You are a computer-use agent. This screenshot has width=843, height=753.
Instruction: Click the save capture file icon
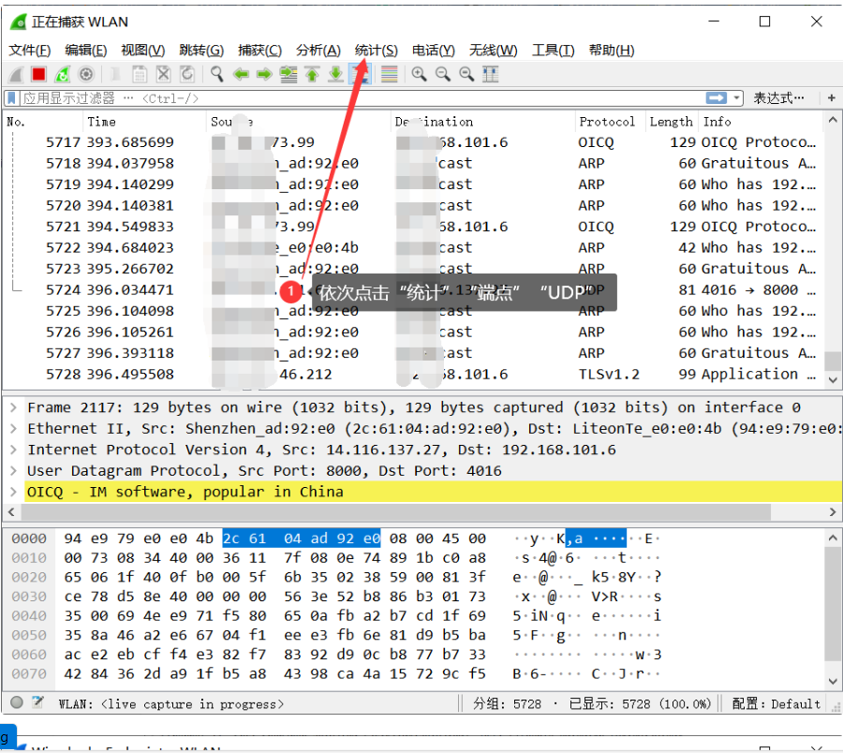coord(140,74)
